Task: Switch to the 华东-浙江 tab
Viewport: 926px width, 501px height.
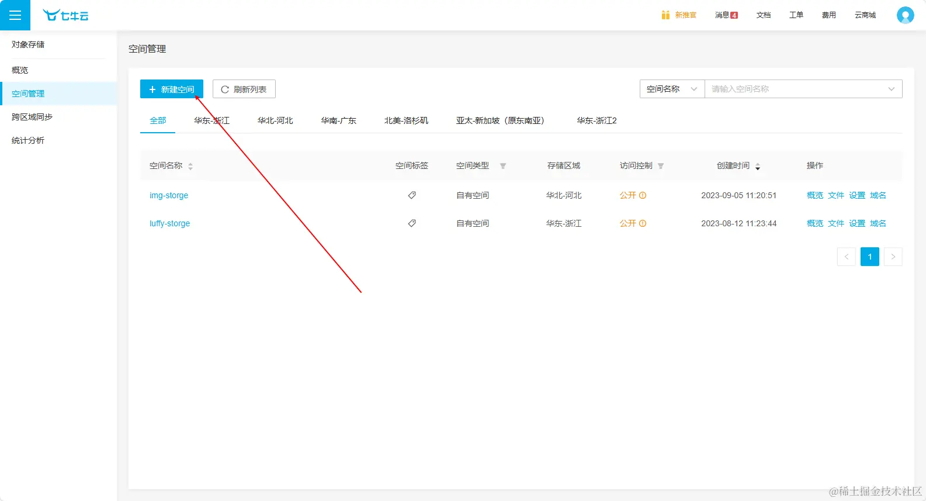Action: [211, 120]
